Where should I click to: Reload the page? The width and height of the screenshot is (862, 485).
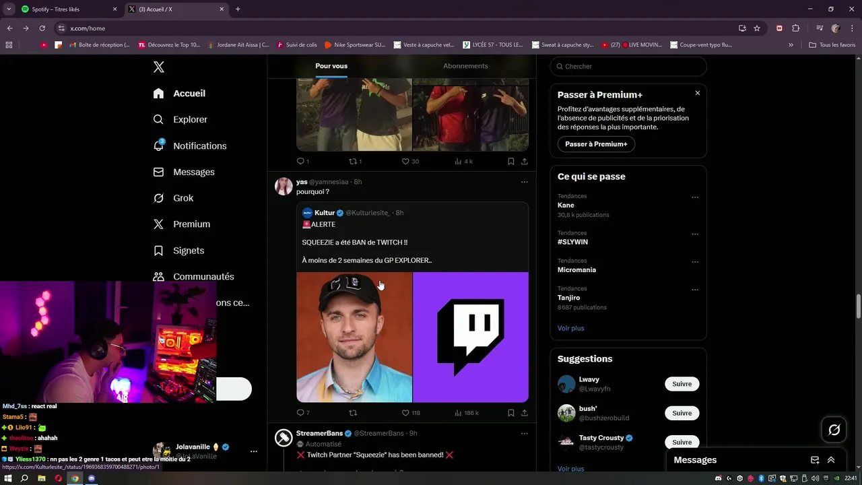point(42,28)
